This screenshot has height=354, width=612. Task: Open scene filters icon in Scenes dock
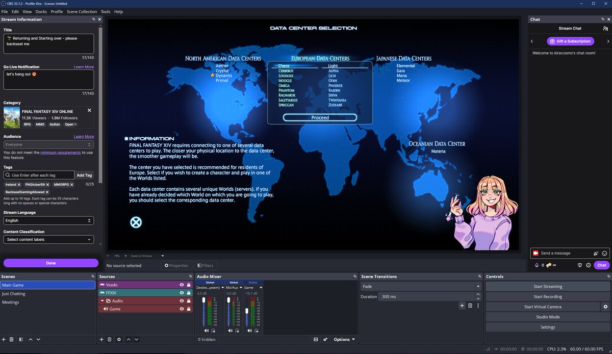[x=21, y=339]
